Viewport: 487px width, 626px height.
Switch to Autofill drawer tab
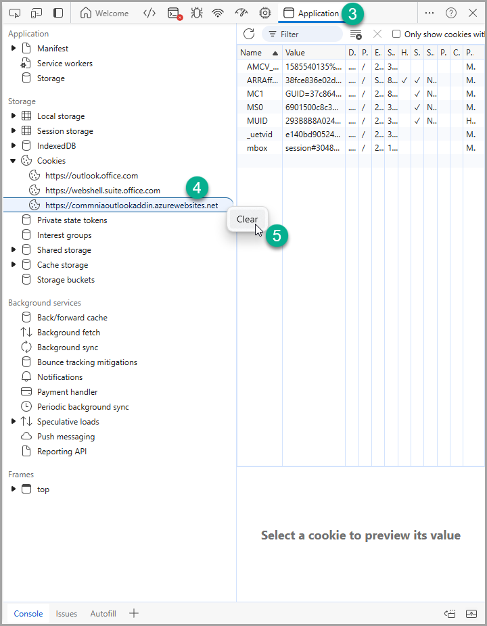[x=103, y=614]
